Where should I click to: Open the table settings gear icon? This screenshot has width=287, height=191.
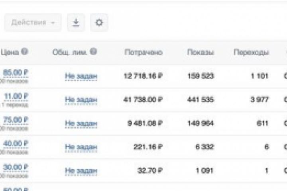(x=99, y=23)
